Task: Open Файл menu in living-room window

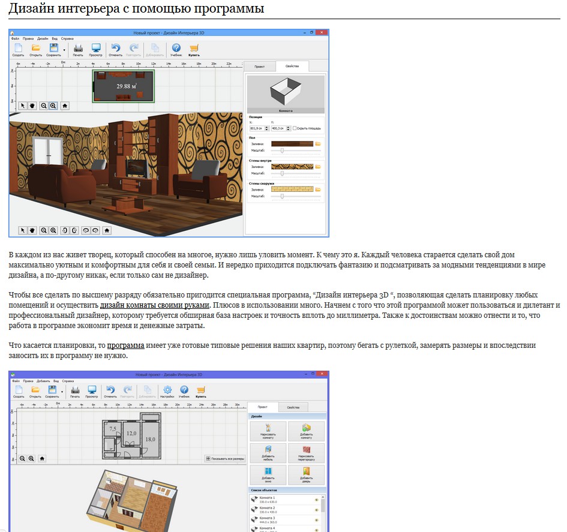Action: pos(15,38)
